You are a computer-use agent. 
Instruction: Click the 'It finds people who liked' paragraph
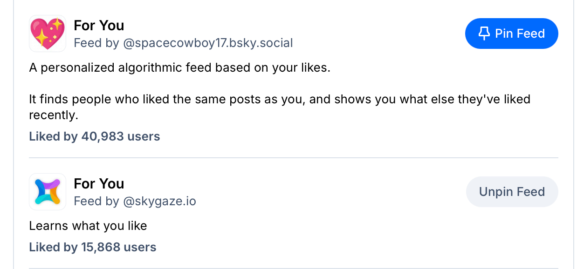280,100
